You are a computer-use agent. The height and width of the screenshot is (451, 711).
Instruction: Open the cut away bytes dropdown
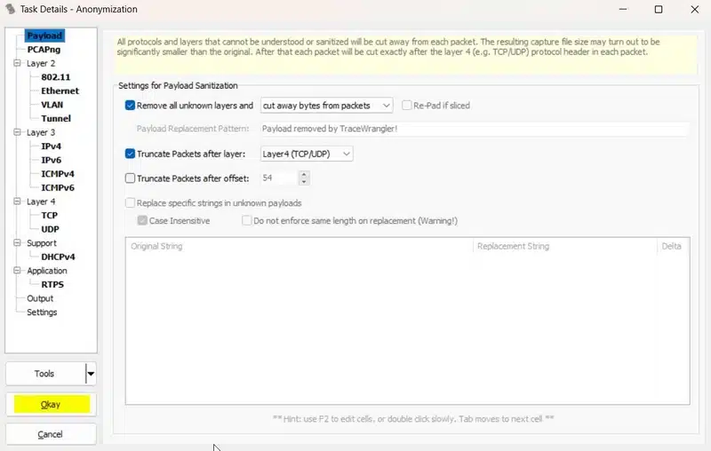[326, 106]
